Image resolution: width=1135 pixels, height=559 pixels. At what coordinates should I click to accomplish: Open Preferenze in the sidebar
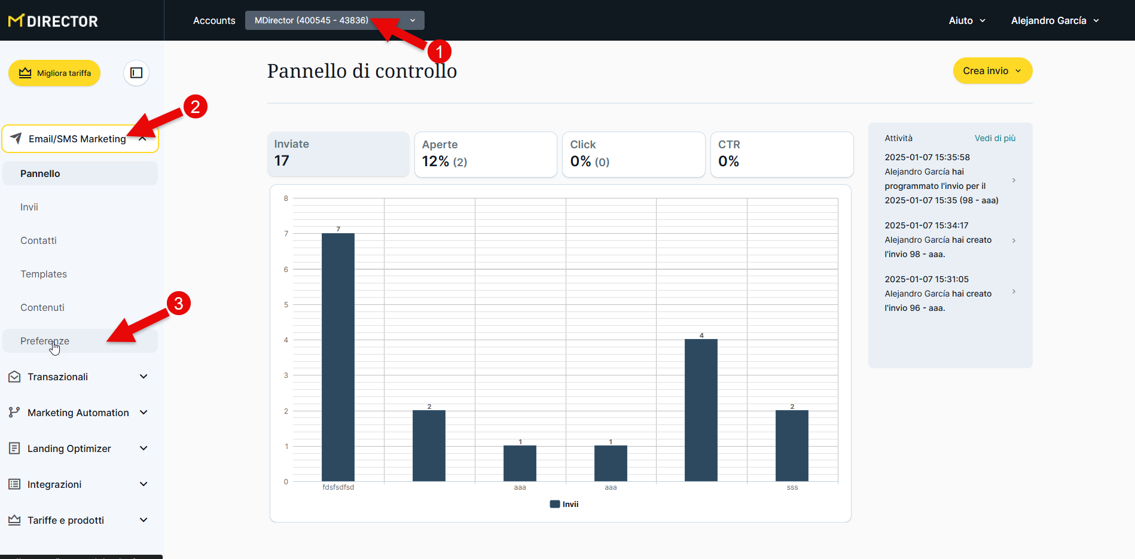45,341
